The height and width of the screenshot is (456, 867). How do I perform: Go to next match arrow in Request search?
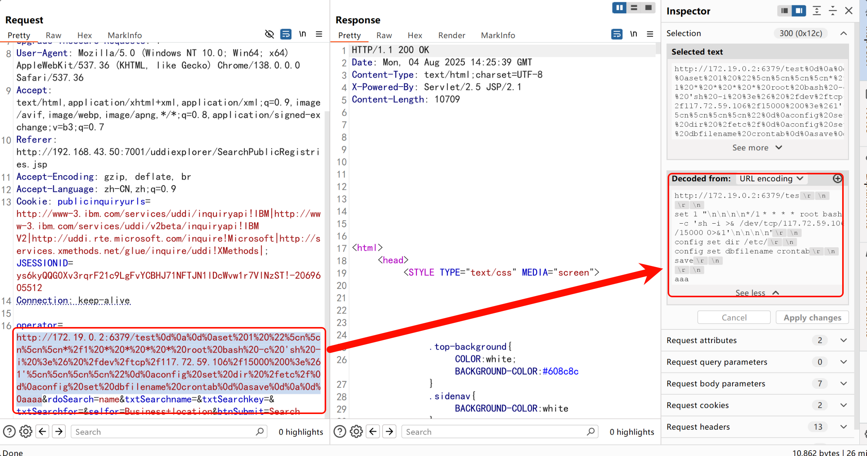coord(59,432)
